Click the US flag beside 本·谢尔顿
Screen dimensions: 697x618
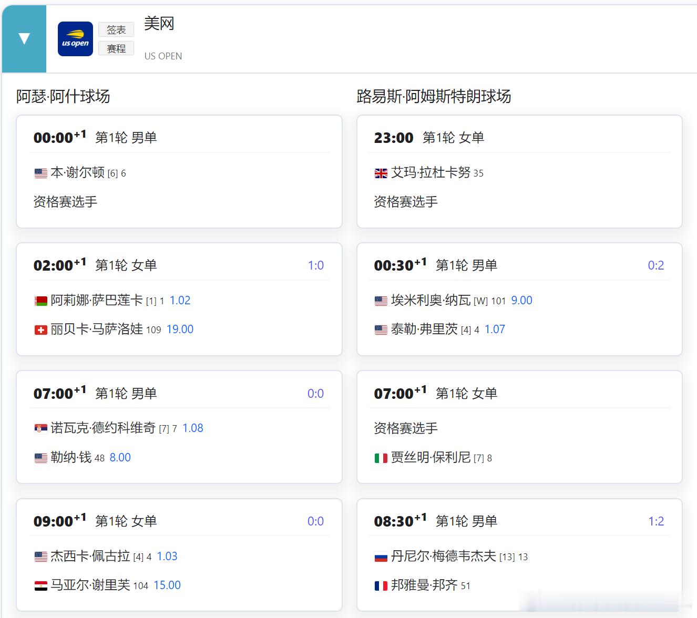(41, 173)
